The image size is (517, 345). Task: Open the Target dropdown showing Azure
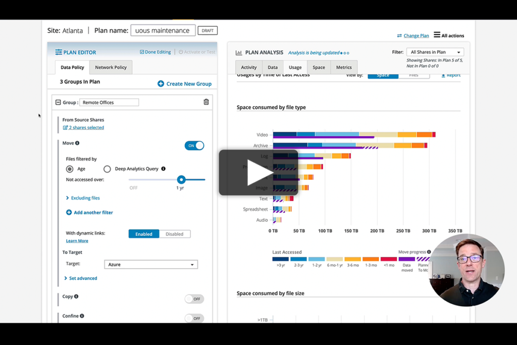[150, 264]
